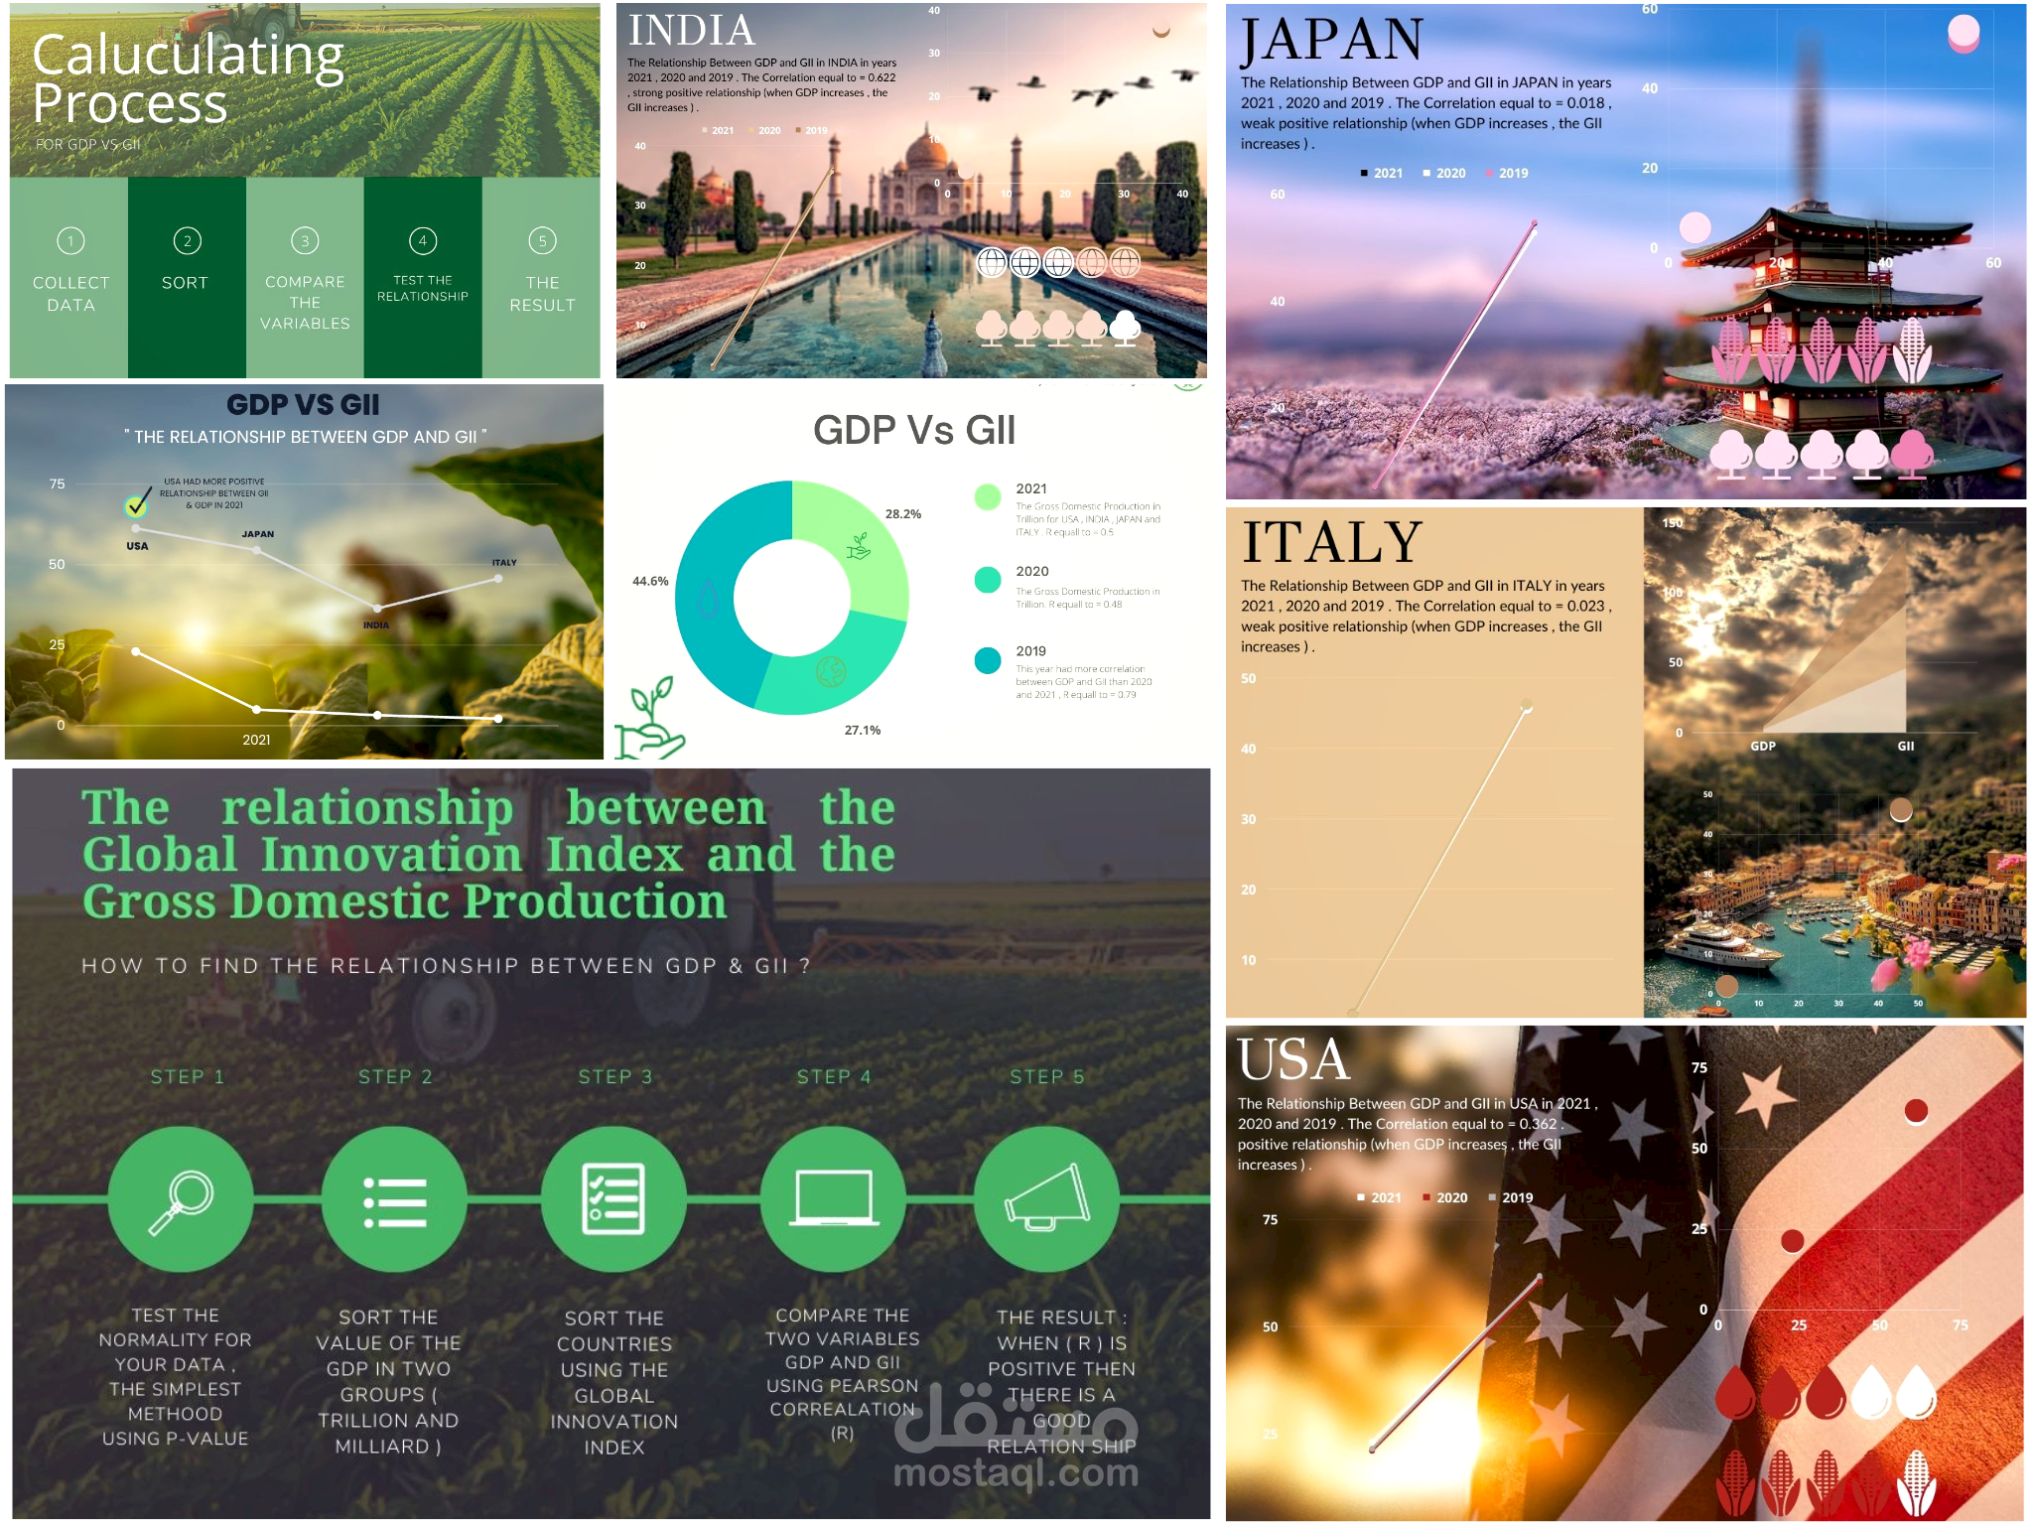Screen dimensions: 2033x1525
Task: Click the plant-in-hand icon beside the donut chart
Action: click(650, 718)
